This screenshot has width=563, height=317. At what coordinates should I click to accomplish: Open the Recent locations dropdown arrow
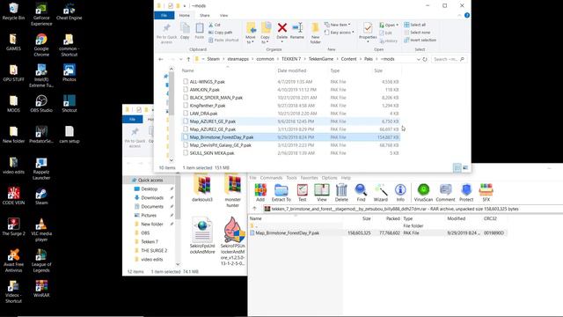pos(180,59)
